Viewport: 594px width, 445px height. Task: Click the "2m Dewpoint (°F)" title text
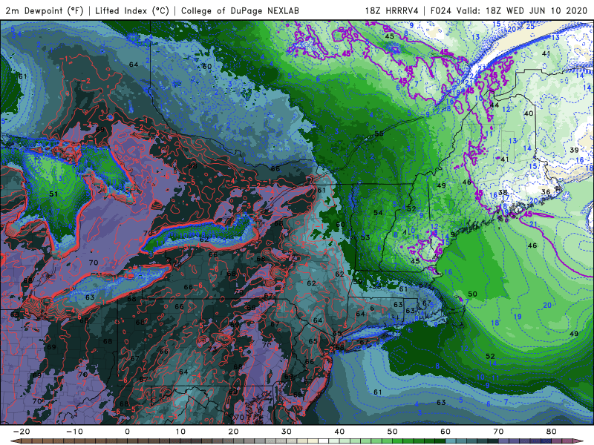45,10
